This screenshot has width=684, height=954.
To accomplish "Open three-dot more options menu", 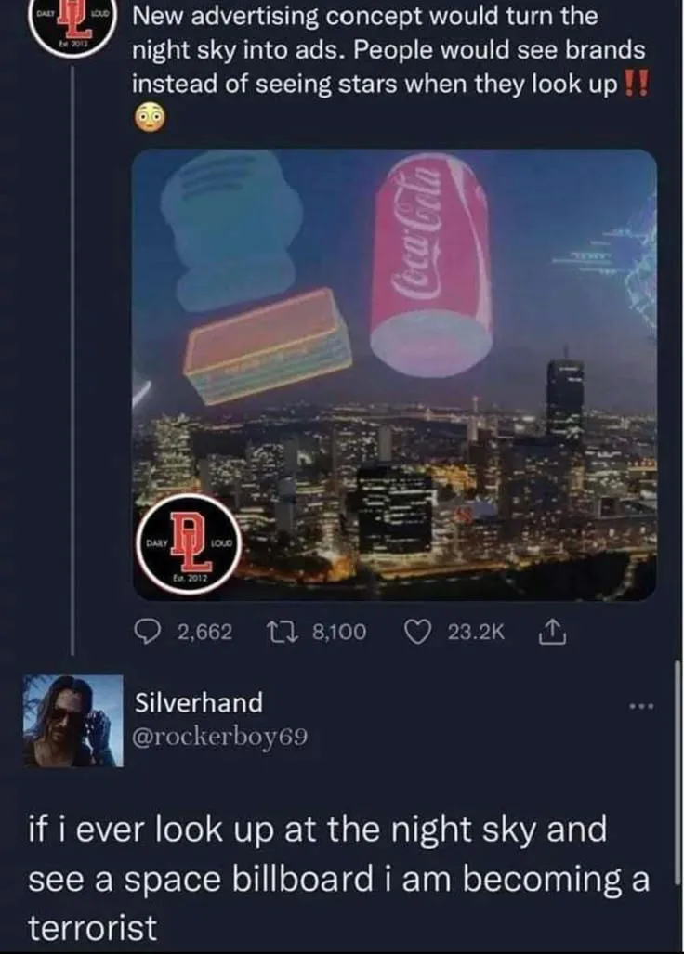I will pos(641,706).
